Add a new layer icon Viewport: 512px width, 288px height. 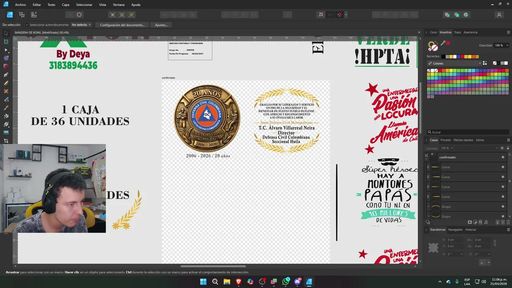point(498,222)
